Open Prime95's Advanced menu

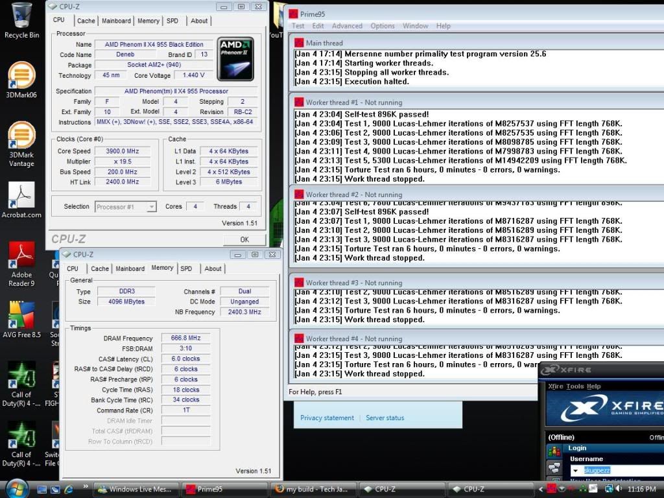click(348, 26)
